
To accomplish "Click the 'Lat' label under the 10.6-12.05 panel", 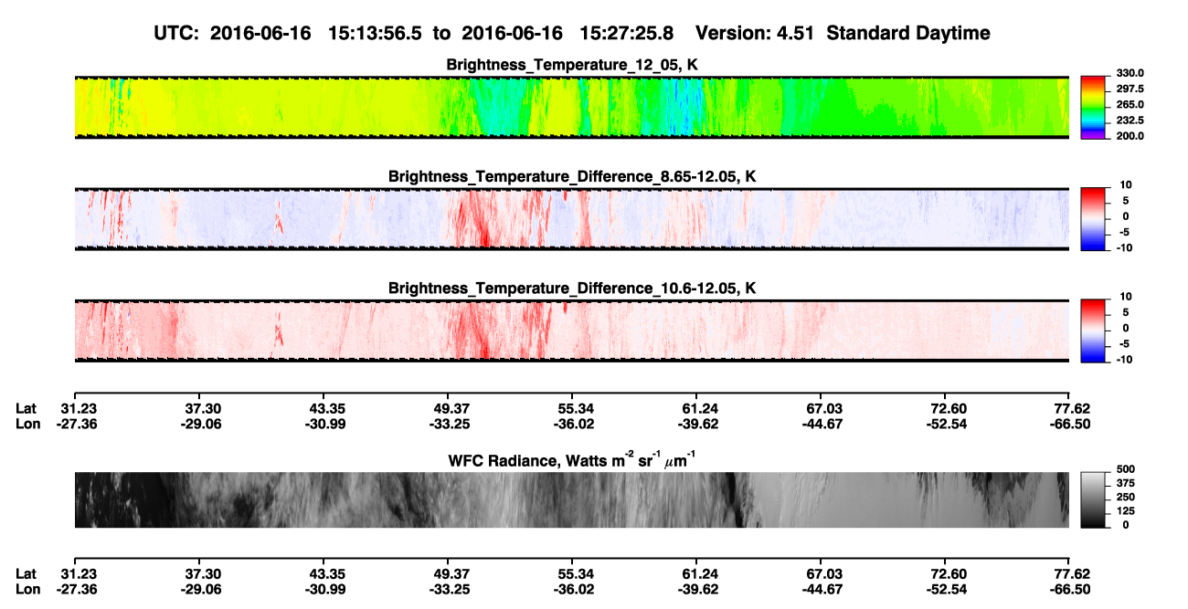I will [x=27, y=408].
